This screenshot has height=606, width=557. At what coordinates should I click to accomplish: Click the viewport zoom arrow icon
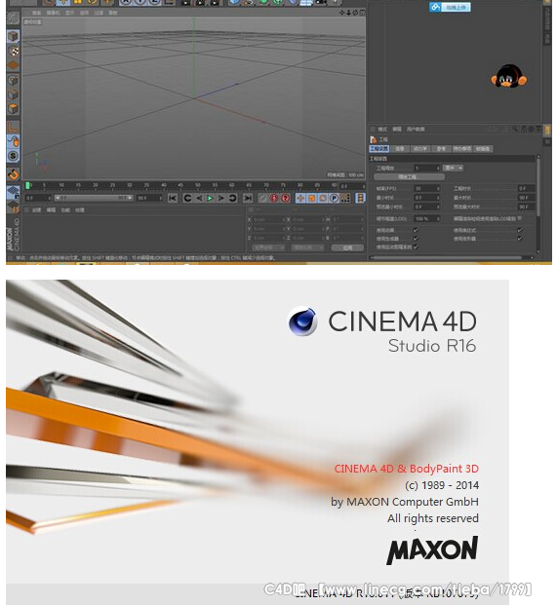[x=348, y=13]
